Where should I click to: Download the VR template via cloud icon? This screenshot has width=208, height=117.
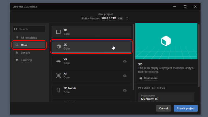pos(125,61)
